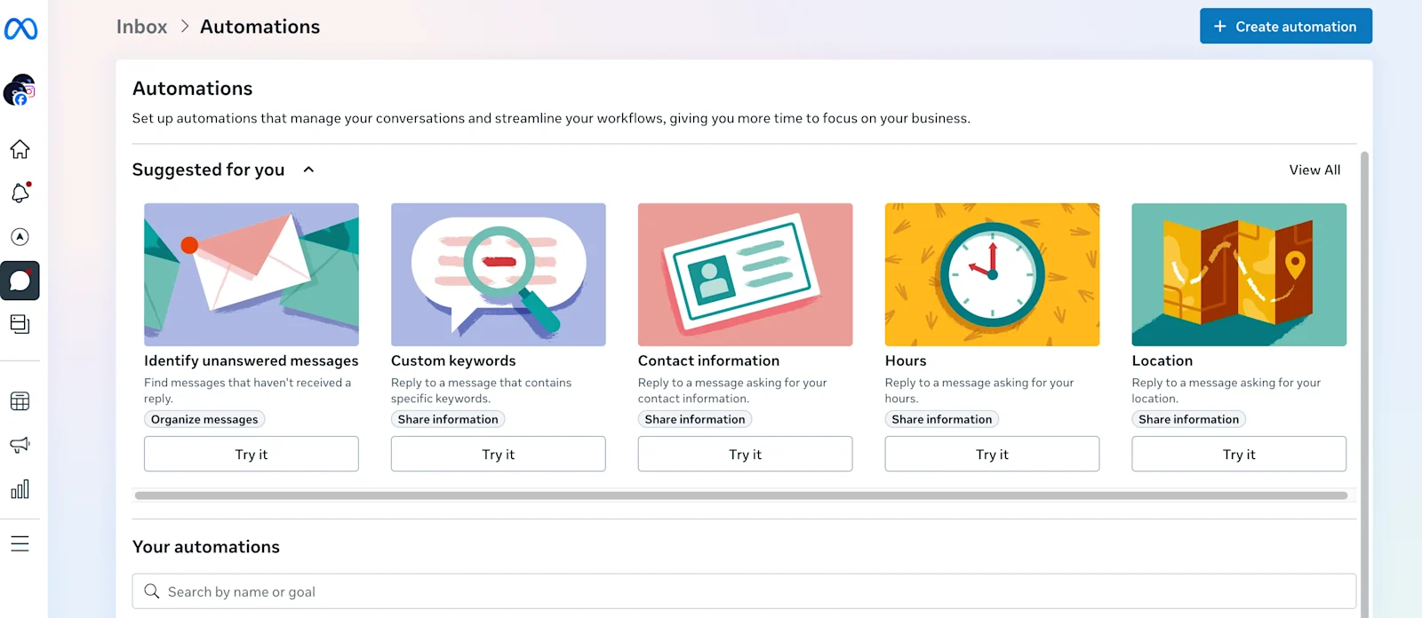Try it for Hours automation
Screen dimensions: 1422x618
coord(992,454)
